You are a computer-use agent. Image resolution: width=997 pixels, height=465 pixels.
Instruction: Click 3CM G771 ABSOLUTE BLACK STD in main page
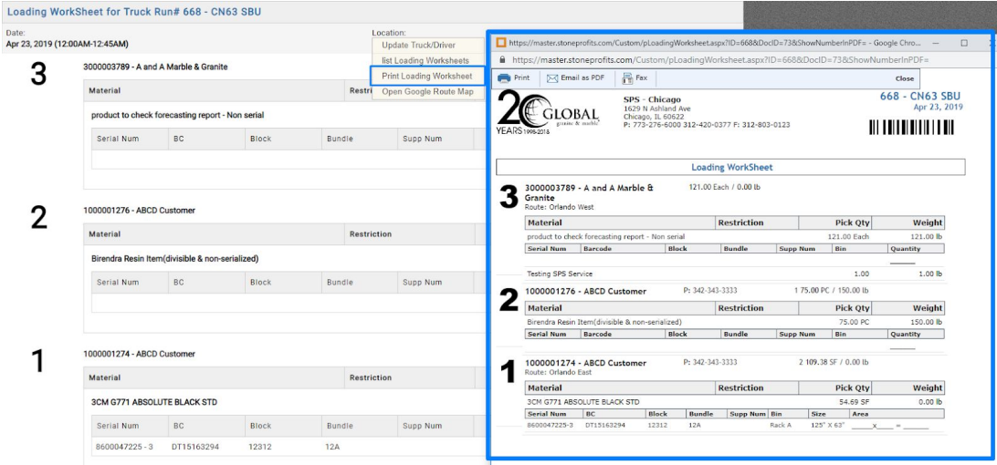point(154,402)
